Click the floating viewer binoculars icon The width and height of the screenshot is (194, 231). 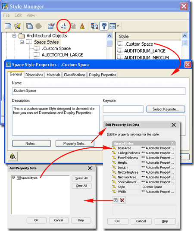(13, 156)
